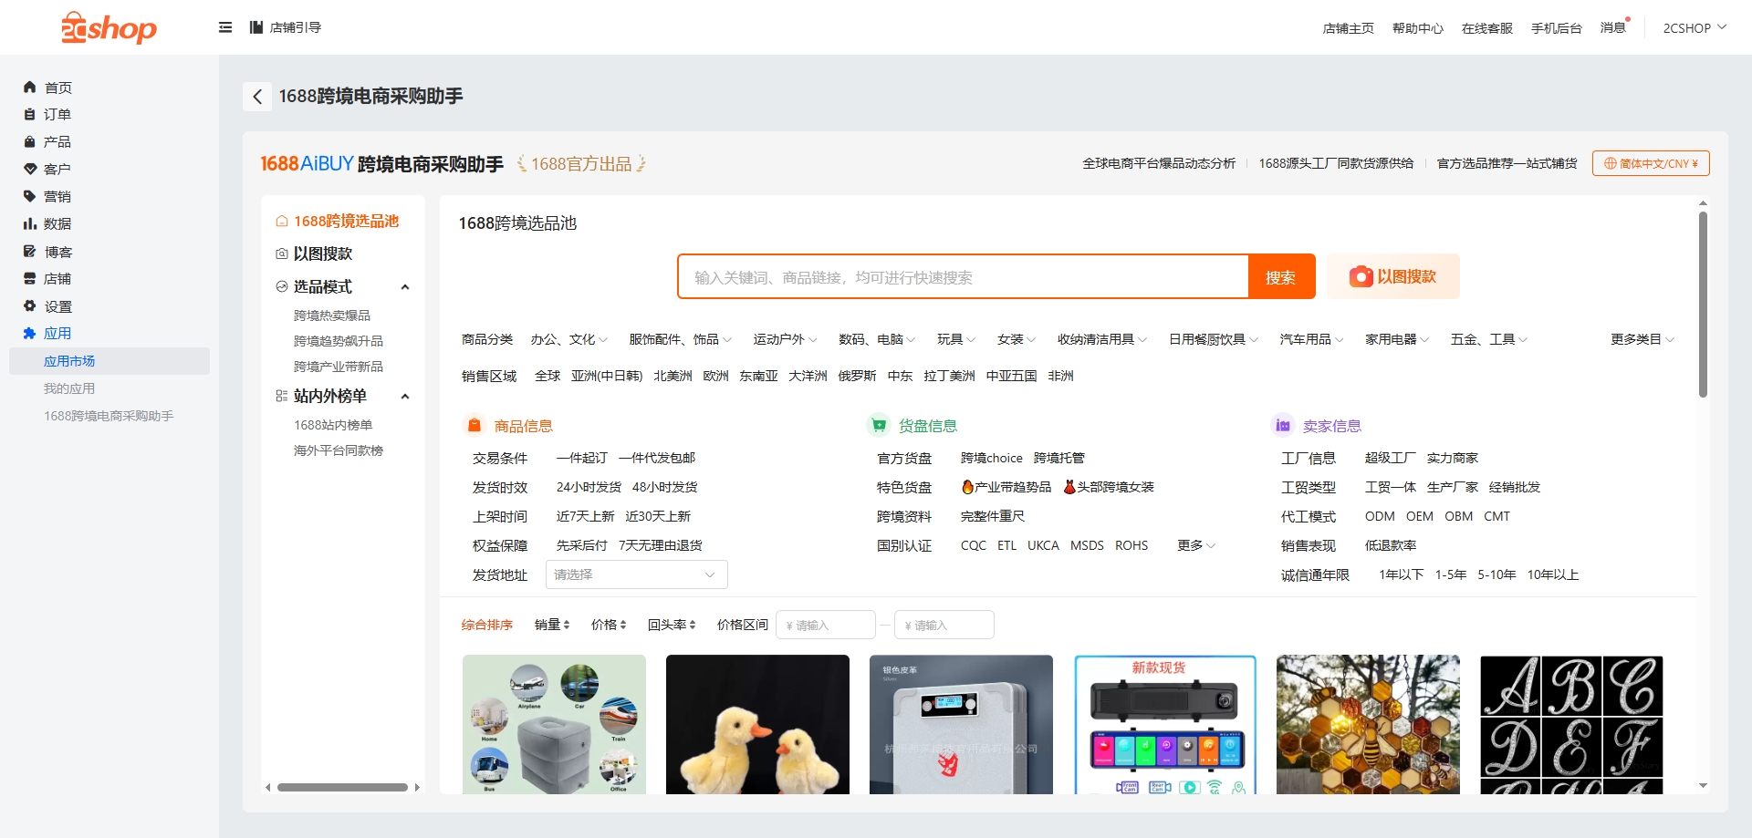Click the 2Cshop logo

point(109,27)
